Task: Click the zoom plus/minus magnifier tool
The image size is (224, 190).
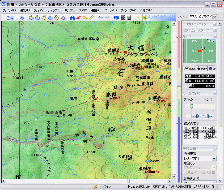Action: (x=10, y=18)
